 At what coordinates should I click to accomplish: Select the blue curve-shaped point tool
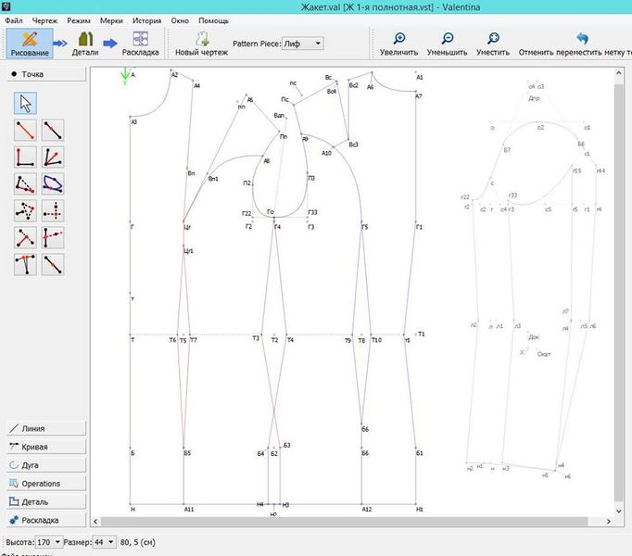[53, 183]
